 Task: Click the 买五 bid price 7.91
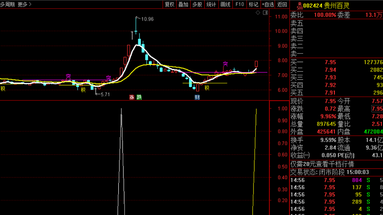[x=330, y=92]
